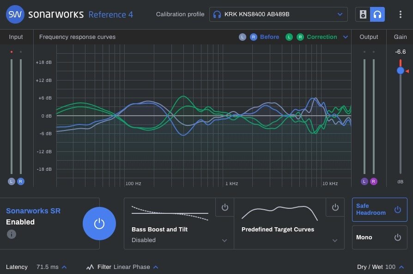
Task: Toggle Before curve left channel L
Action: click(243, 37)
